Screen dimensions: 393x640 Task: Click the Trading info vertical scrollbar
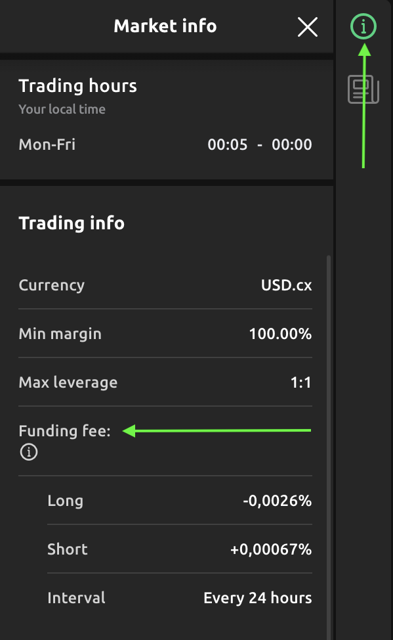(x=329, y=447)
